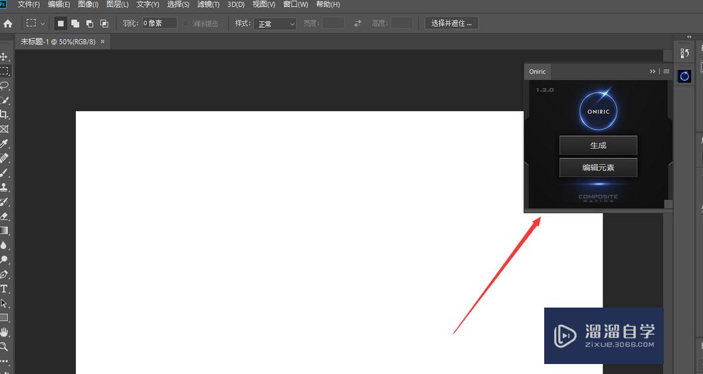Select the Blur tool

point(4,245)
